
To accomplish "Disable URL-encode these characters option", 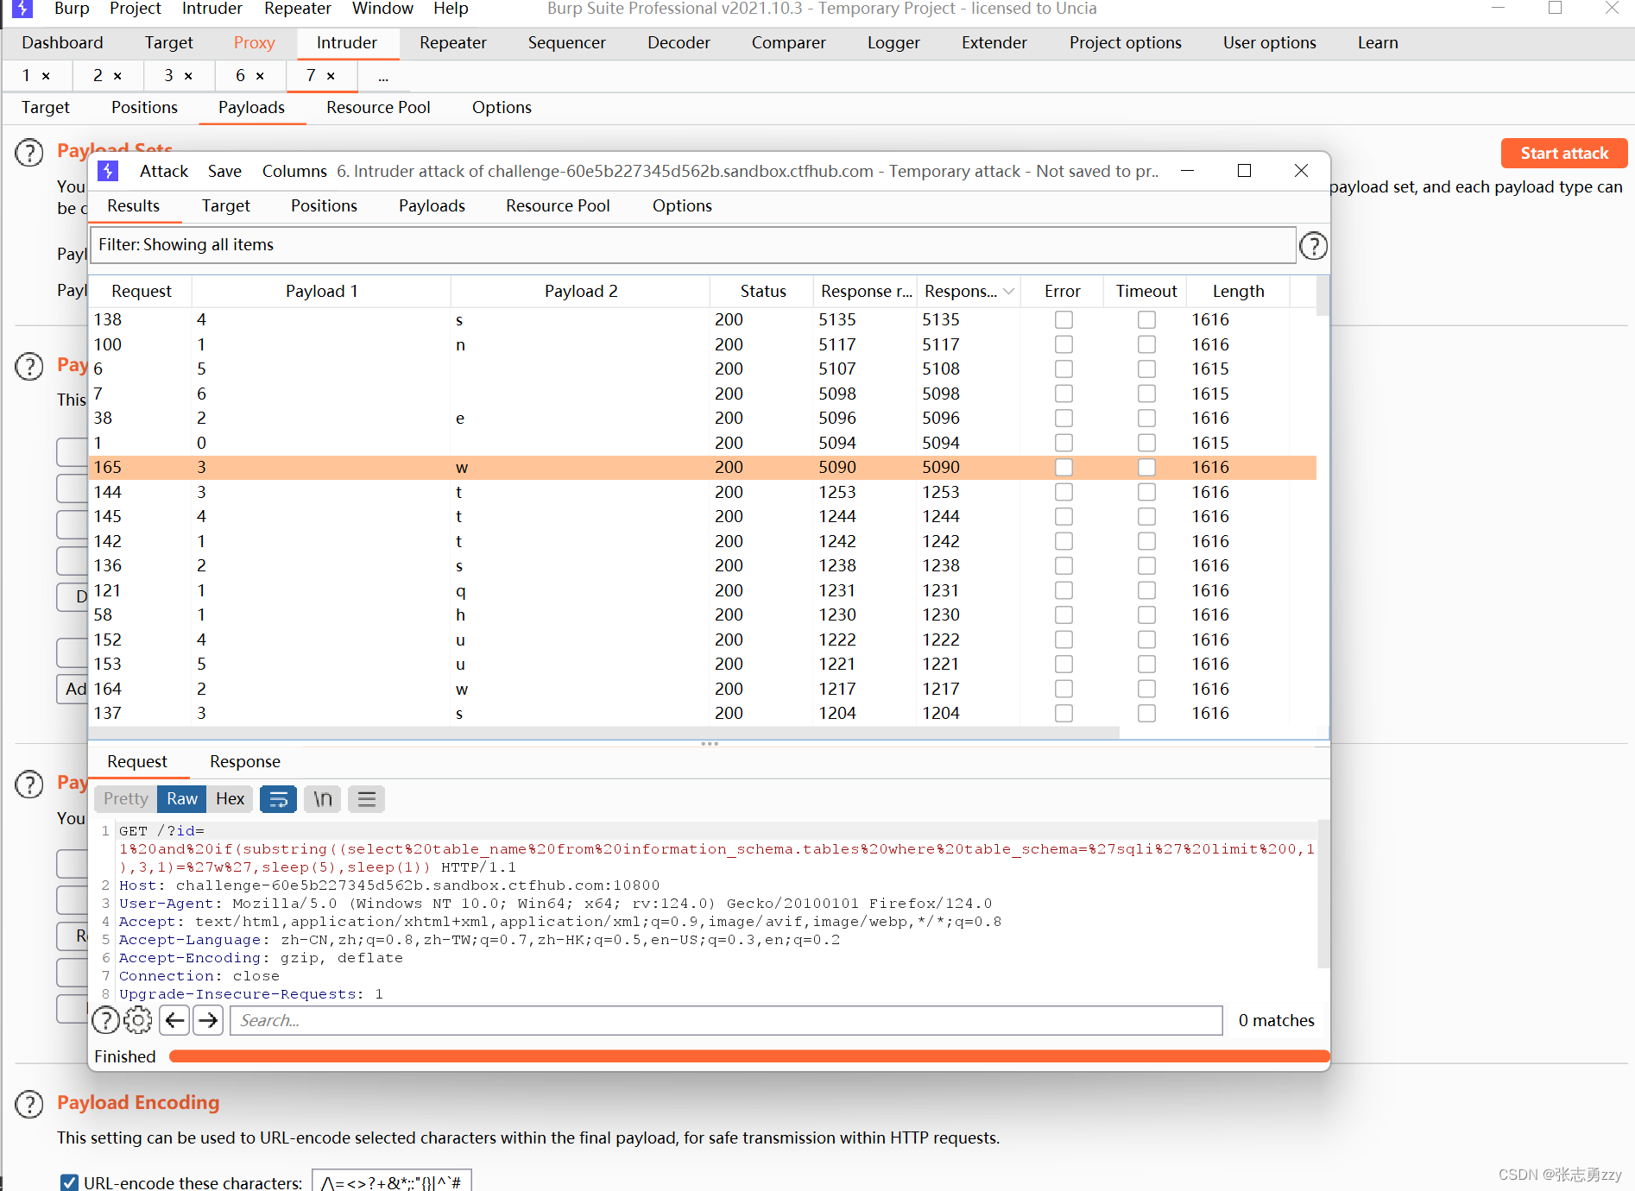I will [x=69, y=1182].
